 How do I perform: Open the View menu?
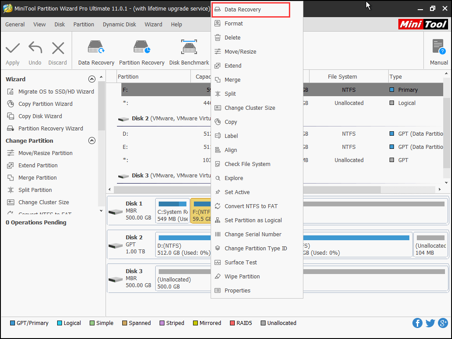(40, 25)
